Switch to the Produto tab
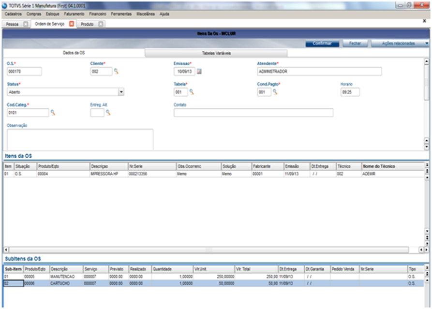The width and height of the screenshot is (432, 309). (87, 24)
